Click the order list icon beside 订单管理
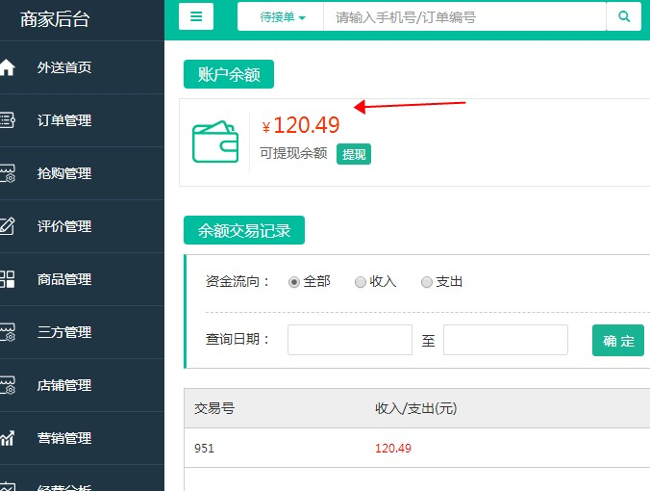Image resolution: width=650 pixels, height=491 pixels. tap(7, 120)
